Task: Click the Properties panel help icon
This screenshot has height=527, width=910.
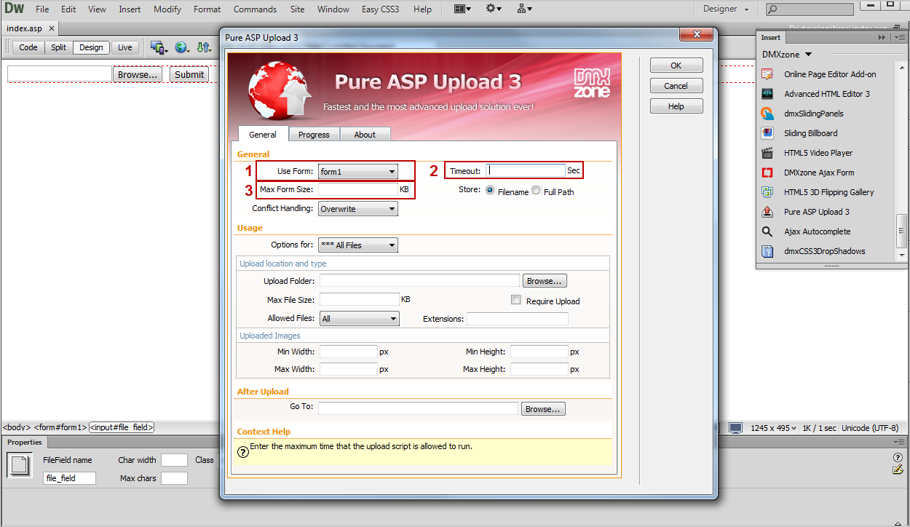Action: 898,458
